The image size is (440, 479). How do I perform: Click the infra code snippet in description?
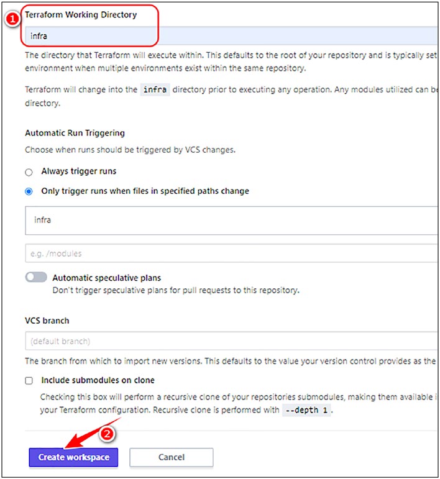pyautogui.click(x=155, y=89)
